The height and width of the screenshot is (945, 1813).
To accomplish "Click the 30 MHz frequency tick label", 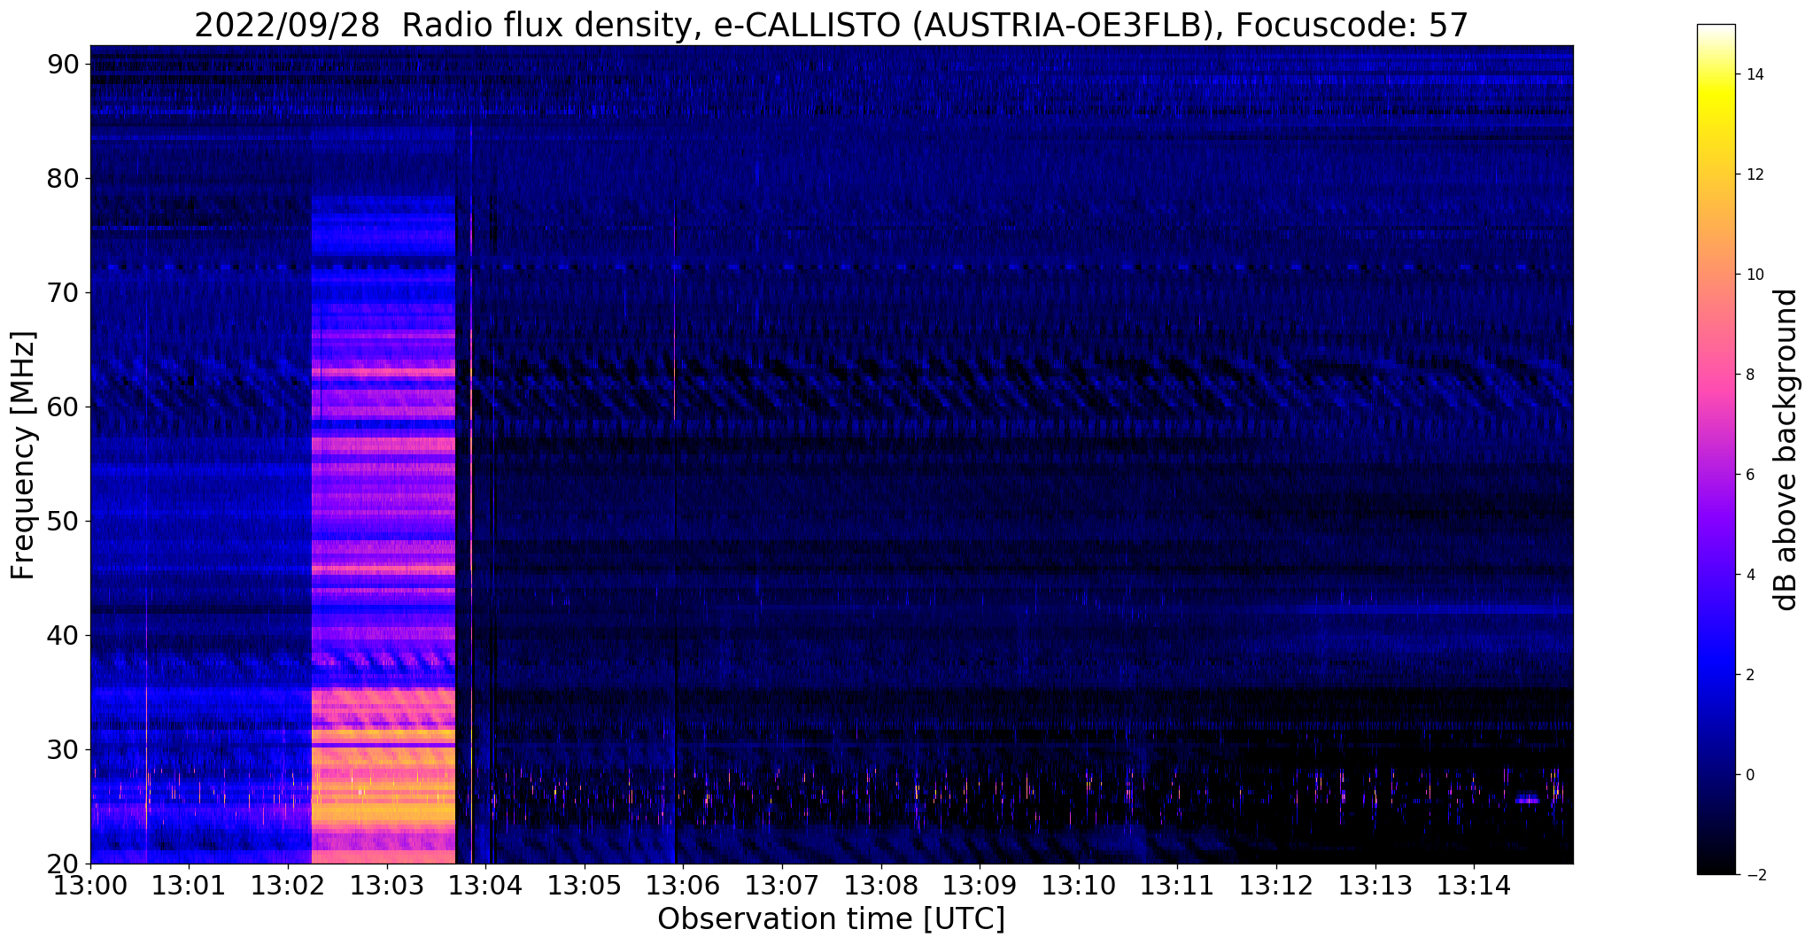I will (62, 749).
